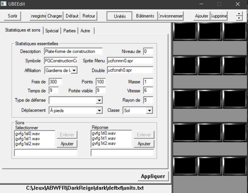Click the text field under Réponse list
The width and height of the screenshot is (248, 193).
[x=122, y=152]
